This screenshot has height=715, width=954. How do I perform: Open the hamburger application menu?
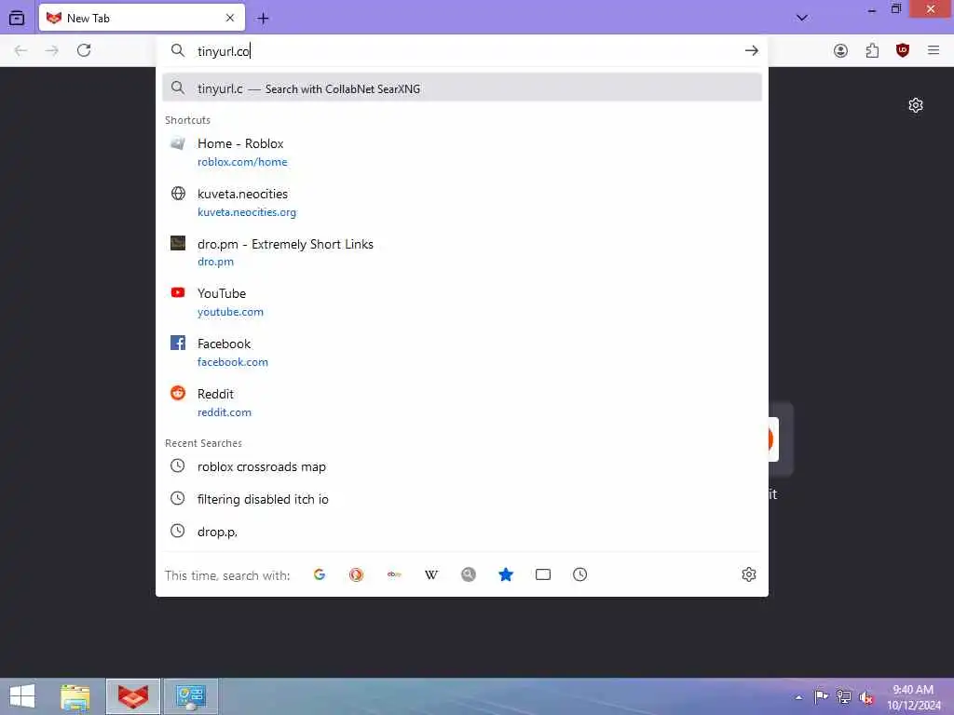point(934,50)
